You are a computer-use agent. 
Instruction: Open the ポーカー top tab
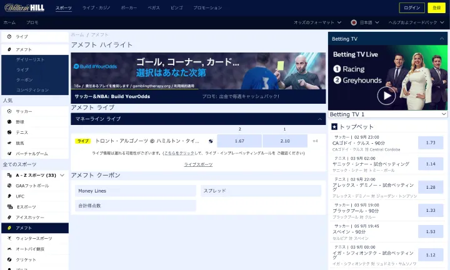(129, 7)
